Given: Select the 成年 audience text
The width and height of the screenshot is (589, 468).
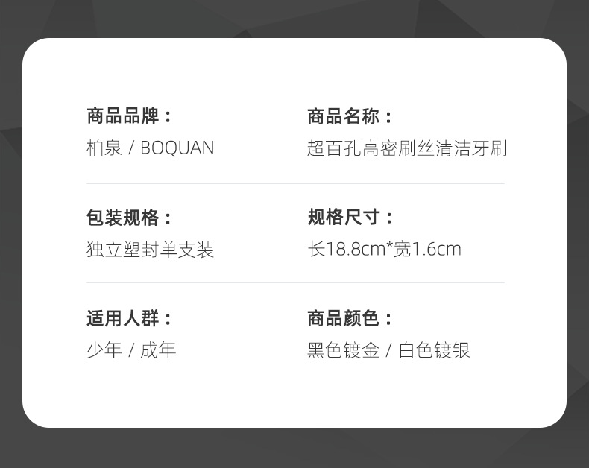Looking at the screenshot, I should [158, 350].
